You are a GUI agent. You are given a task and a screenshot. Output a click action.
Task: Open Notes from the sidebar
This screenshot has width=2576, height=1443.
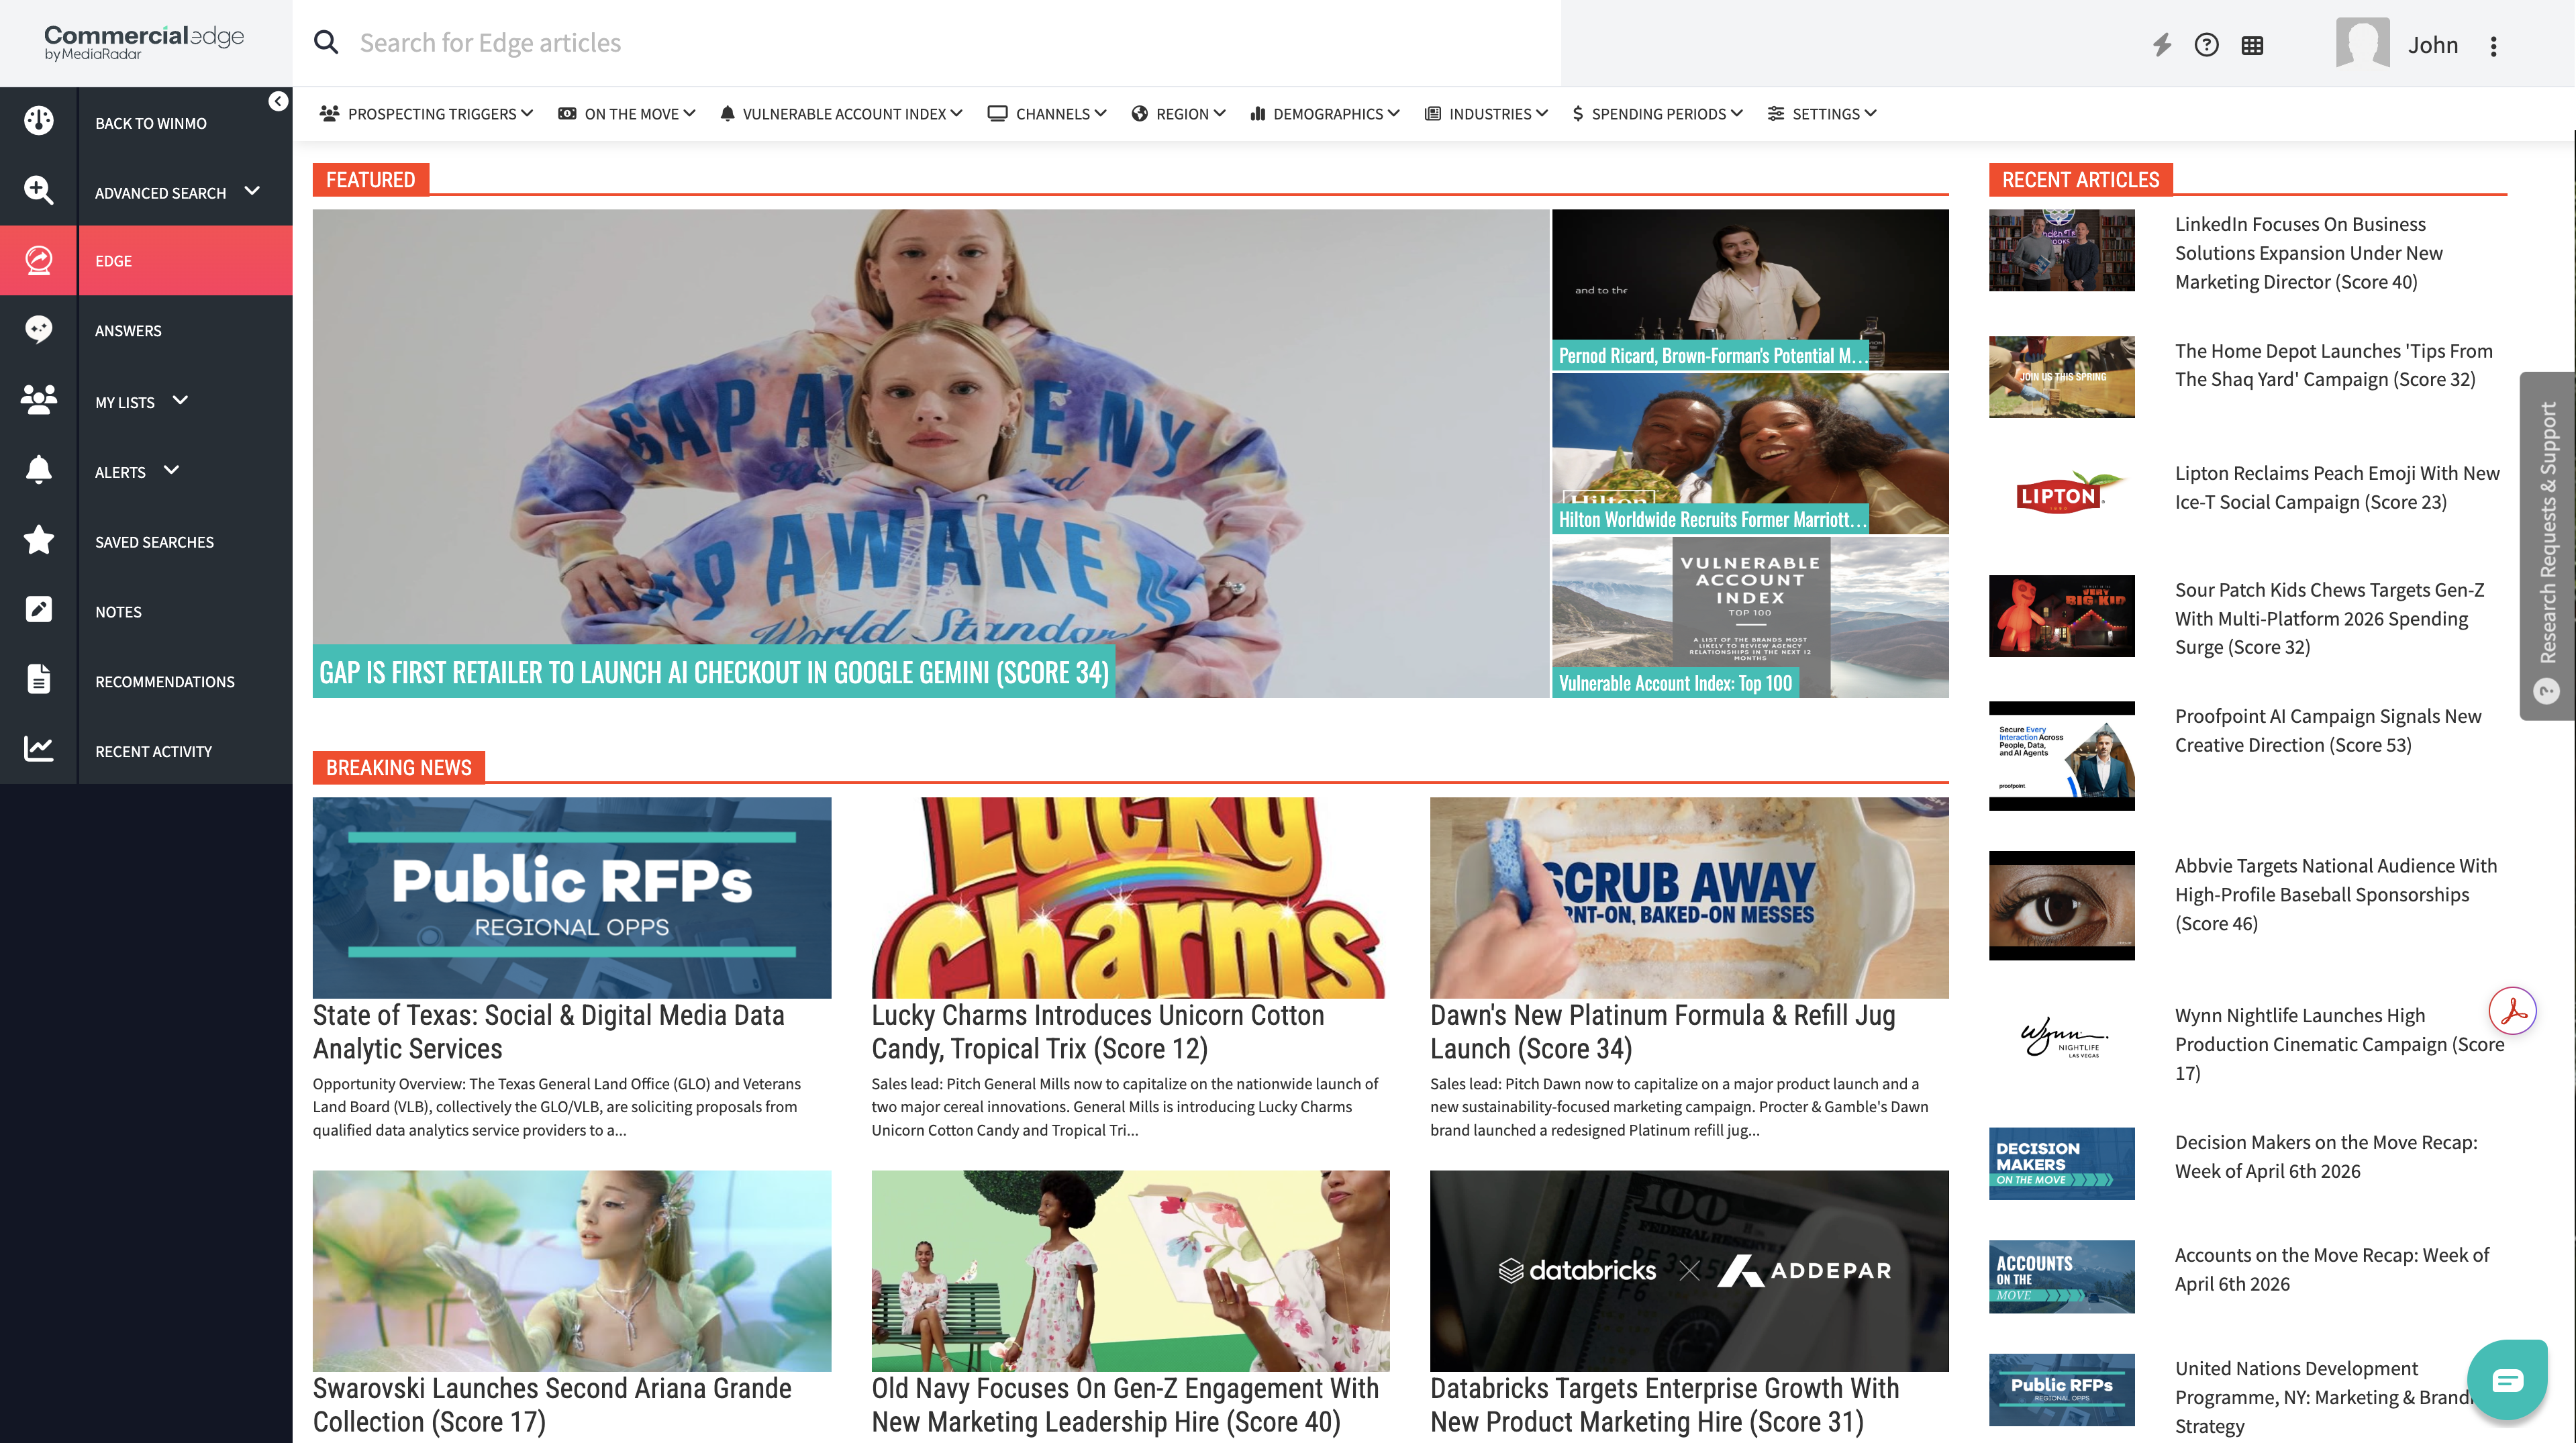[118, 612]
